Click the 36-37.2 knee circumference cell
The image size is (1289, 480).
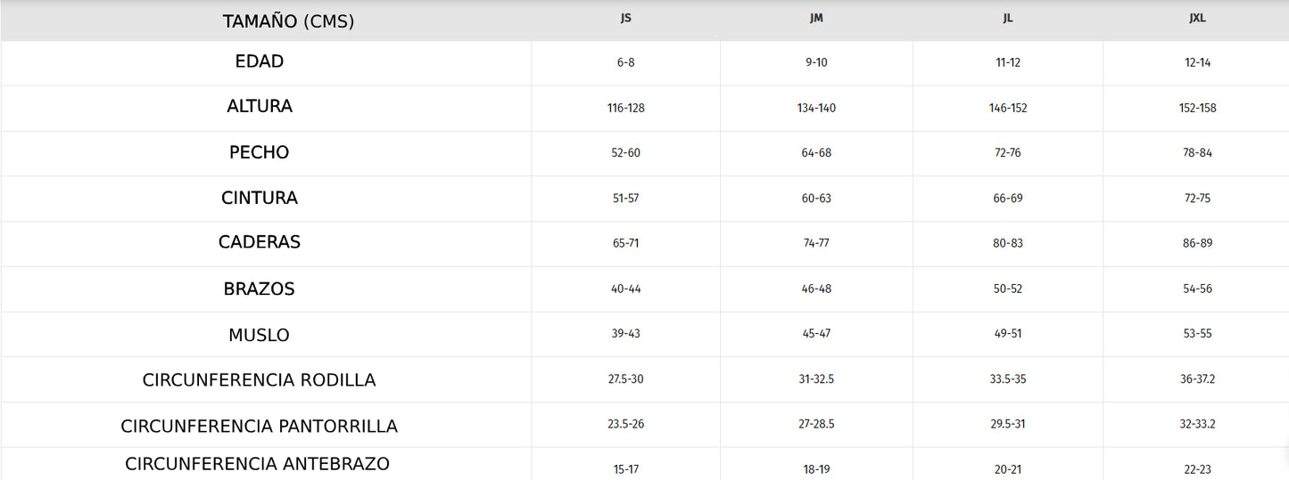click(x=1197, y=379)
